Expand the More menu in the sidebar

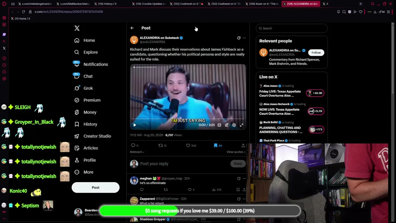84,172
